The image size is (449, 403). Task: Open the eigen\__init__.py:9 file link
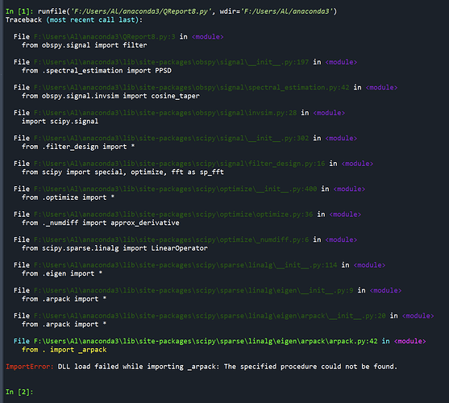[x=193, y=290]
